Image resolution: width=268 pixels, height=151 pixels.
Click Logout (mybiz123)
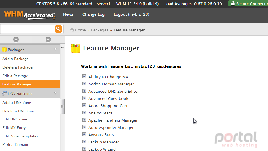131,14
